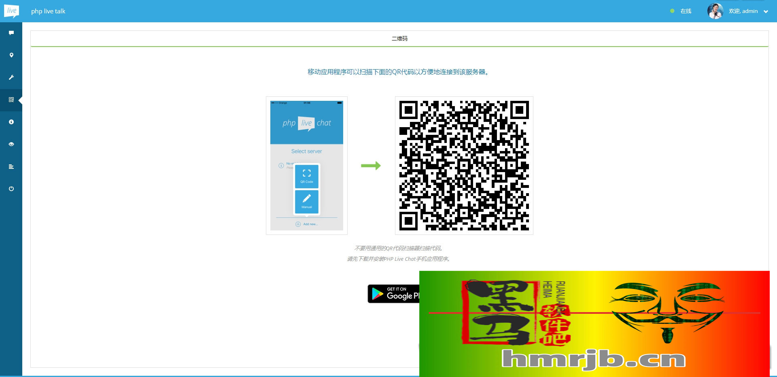The width and height of the screenshot is (777, 377).
Task: Select the 二维码 tab header
Action: click(399, 38)
